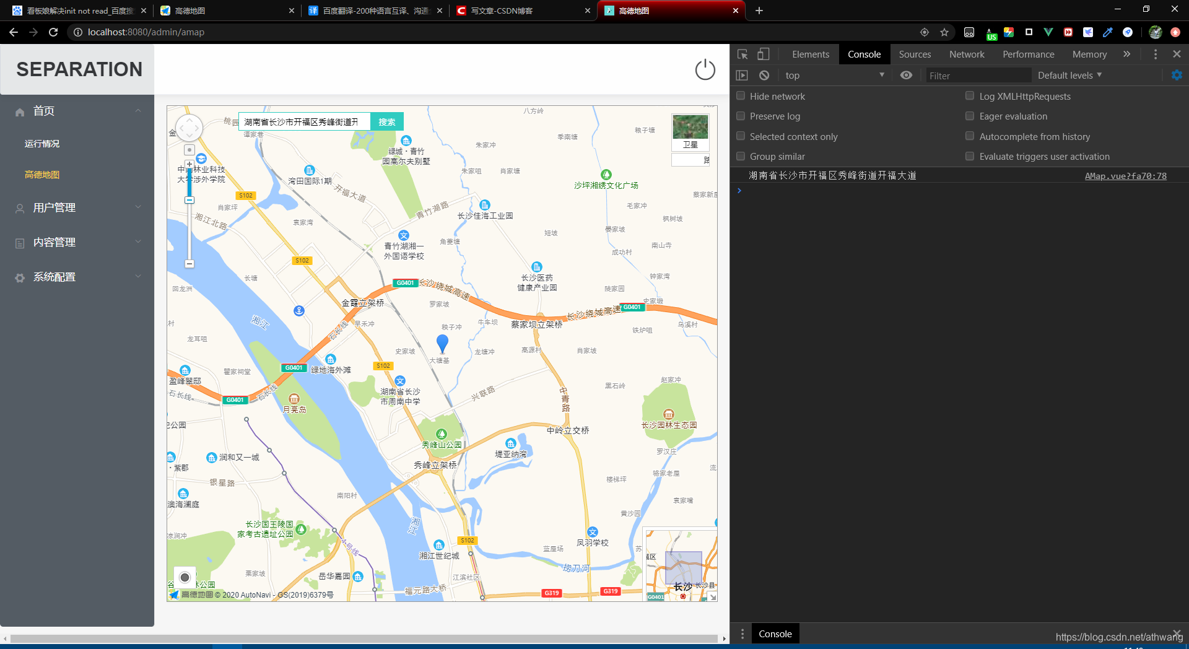This screenshot has width=1189, height=649.
Task: Switch map to 卫星 satellite view
Action: (690, 133)
